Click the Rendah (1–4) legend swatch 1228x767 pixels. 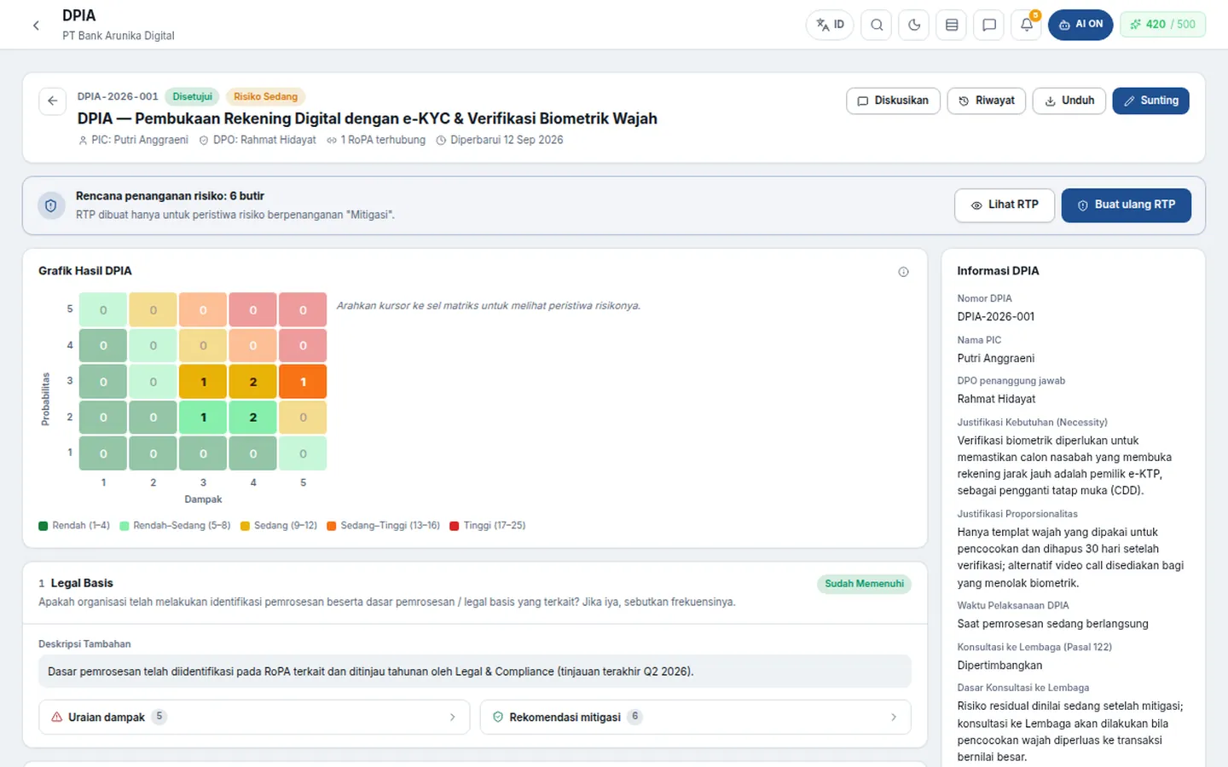43,526
